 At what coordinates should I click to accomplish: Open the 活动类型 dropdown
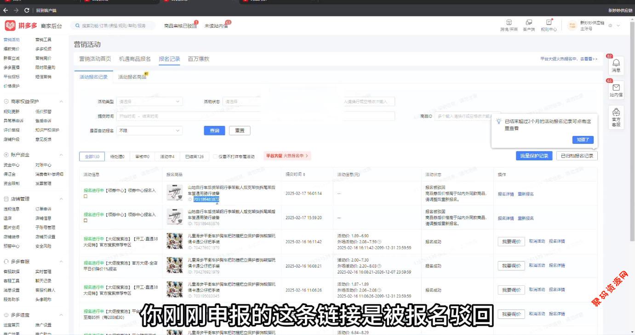[150, 102]
